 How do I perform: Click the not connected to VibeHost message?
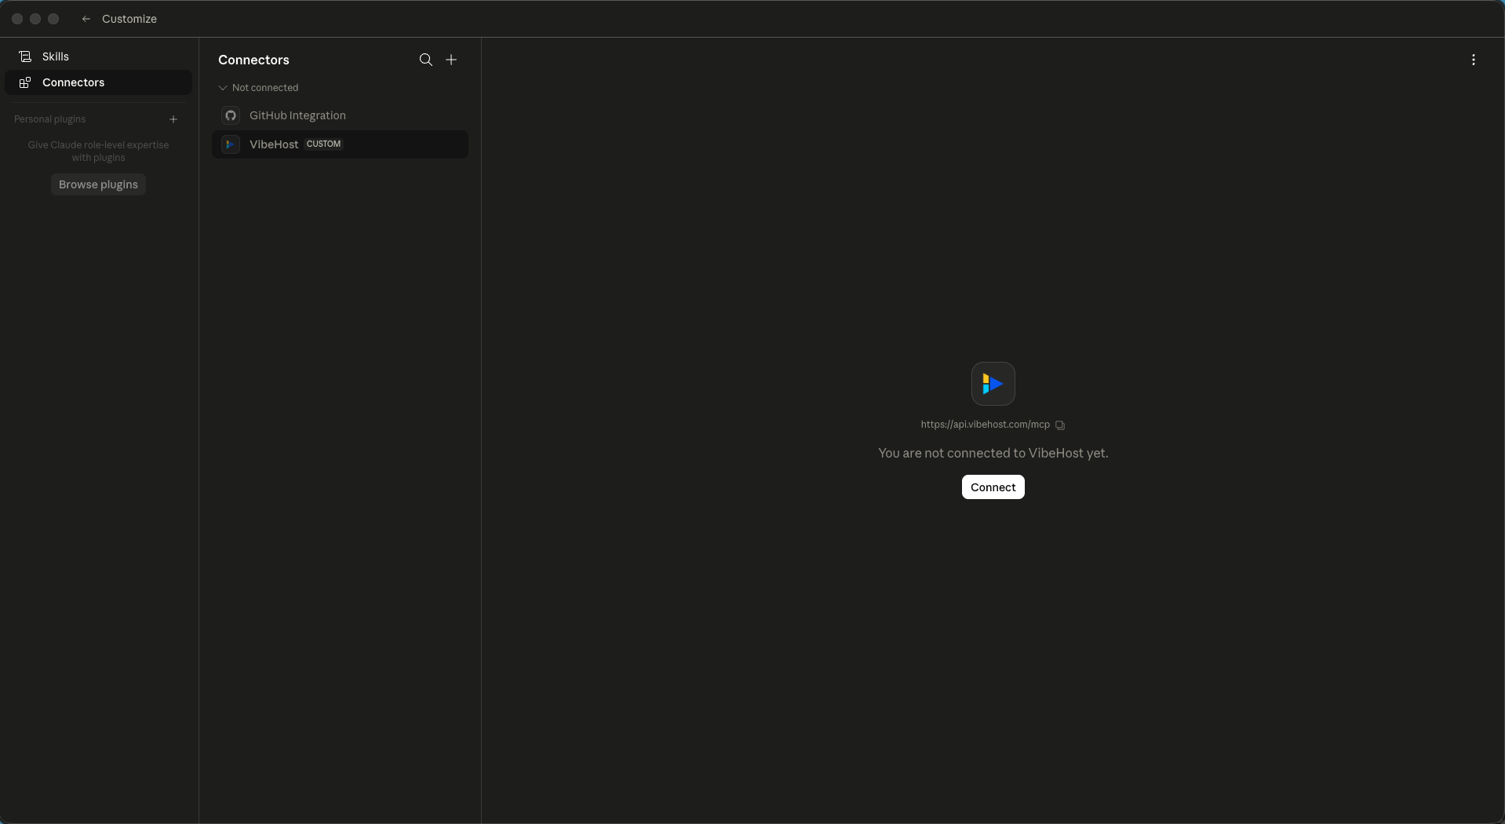tap(993, 453)
